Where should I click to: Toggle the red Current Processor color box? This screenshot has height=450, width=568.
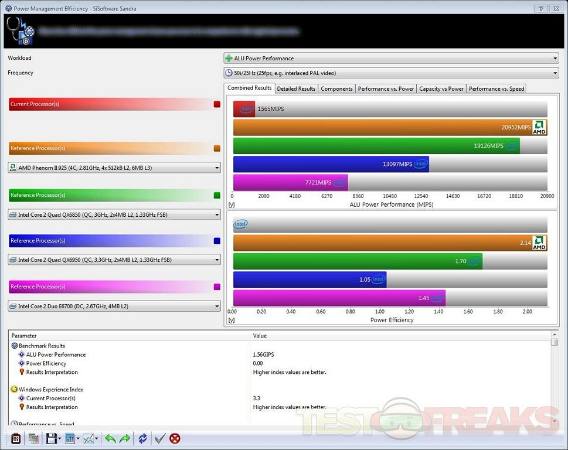pos(217,104)
